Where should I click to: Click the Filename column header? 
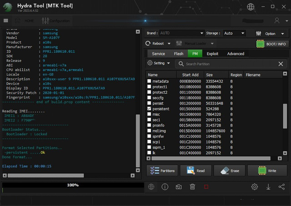[x=263, y=75]
